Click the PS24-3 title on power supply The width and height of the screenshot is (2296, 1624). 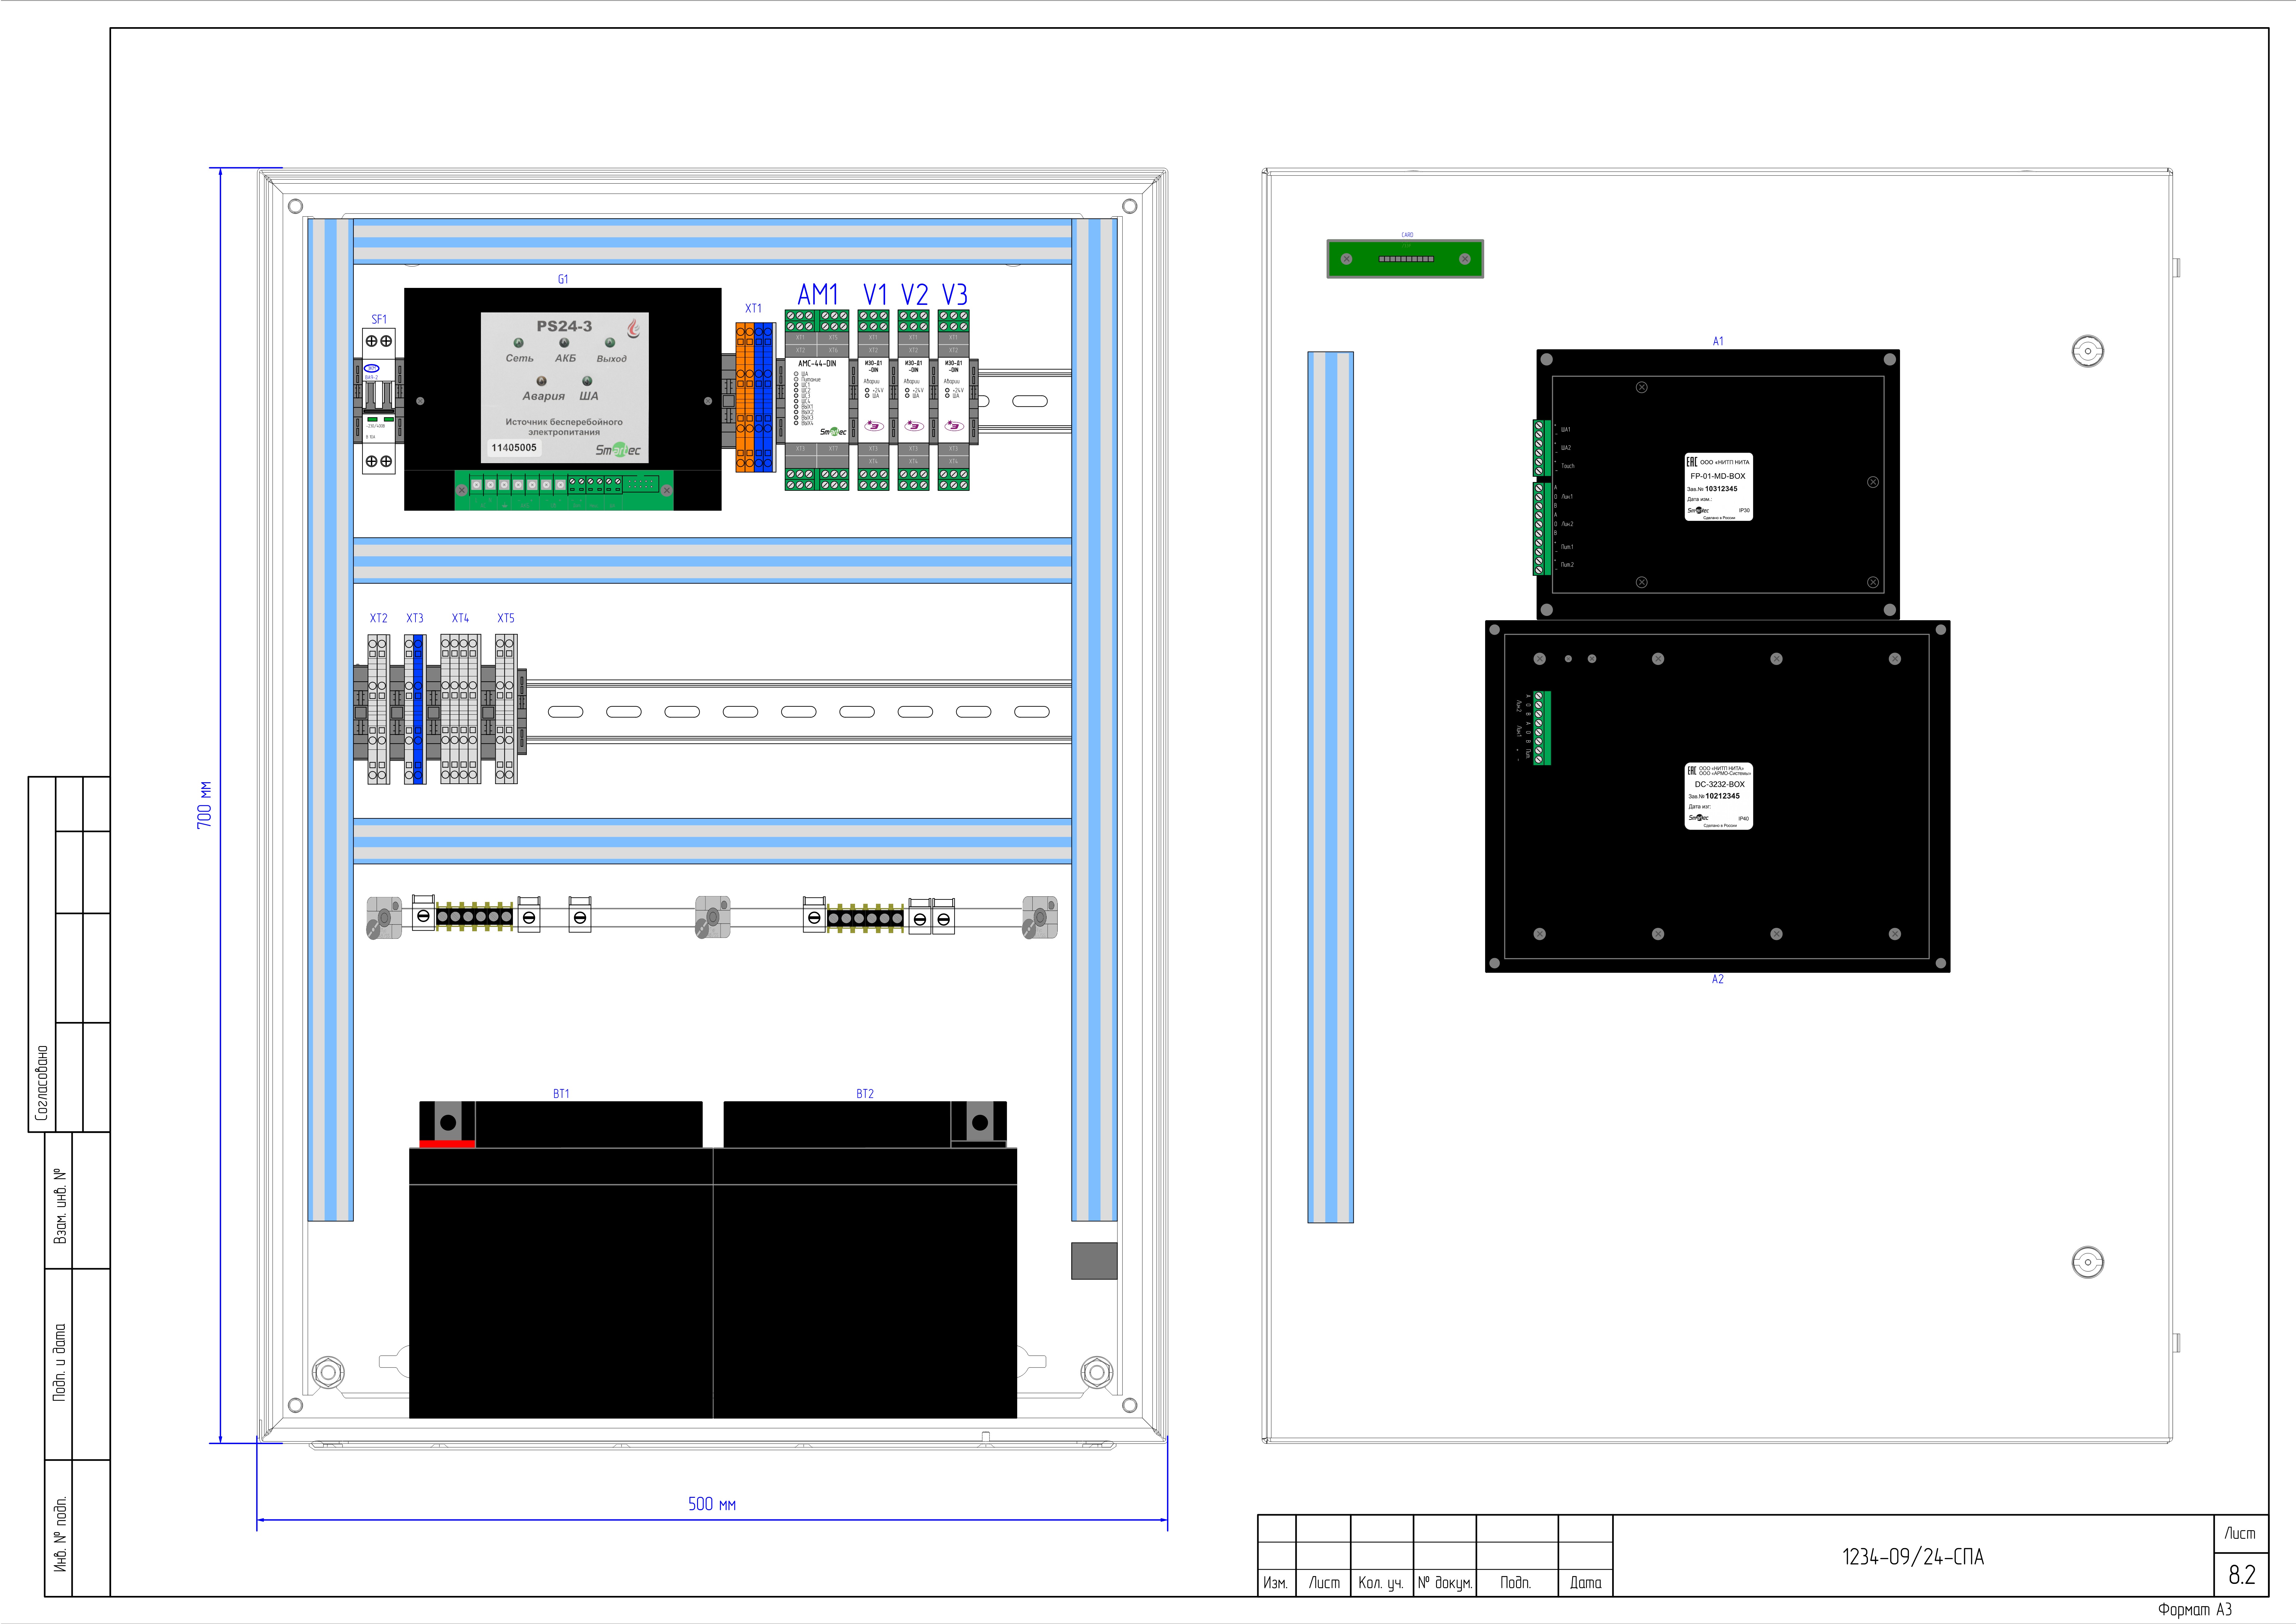click(x=564, y=326)
